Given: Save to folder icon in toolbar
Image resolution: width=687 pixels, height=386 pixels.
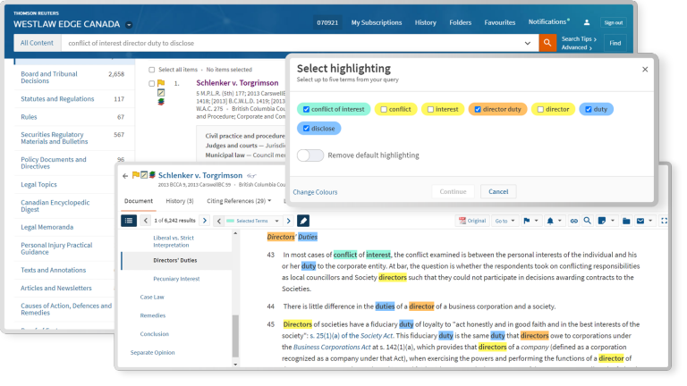Looking at the screenshot, I should [x=626, y=221].
